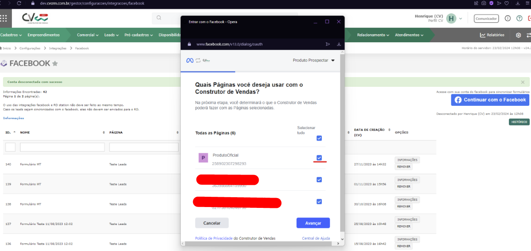This screenshot has height=251, width=531.
Task: Open the help question mark icon
Action: (x=519, y=18)
